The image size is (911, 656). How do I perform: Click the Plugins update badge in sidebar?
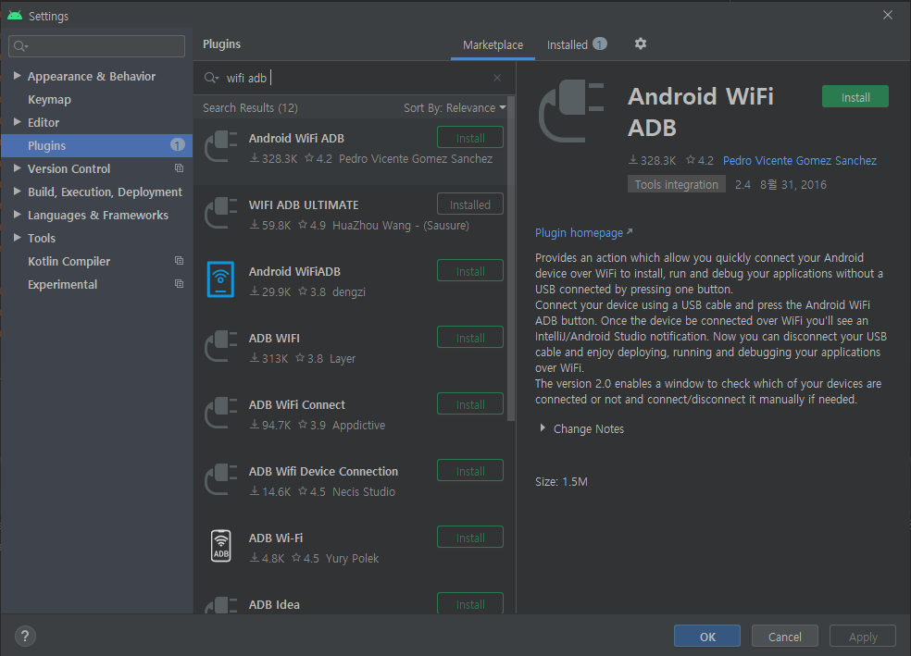177,145
